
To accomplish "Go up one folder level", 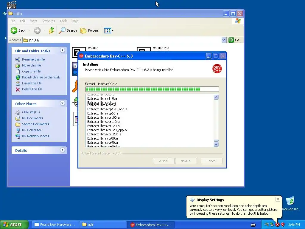I will 51,30.
